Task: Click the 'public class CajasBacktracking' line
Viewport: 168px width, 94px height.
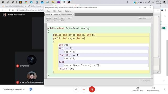Action: pos(68,28)
